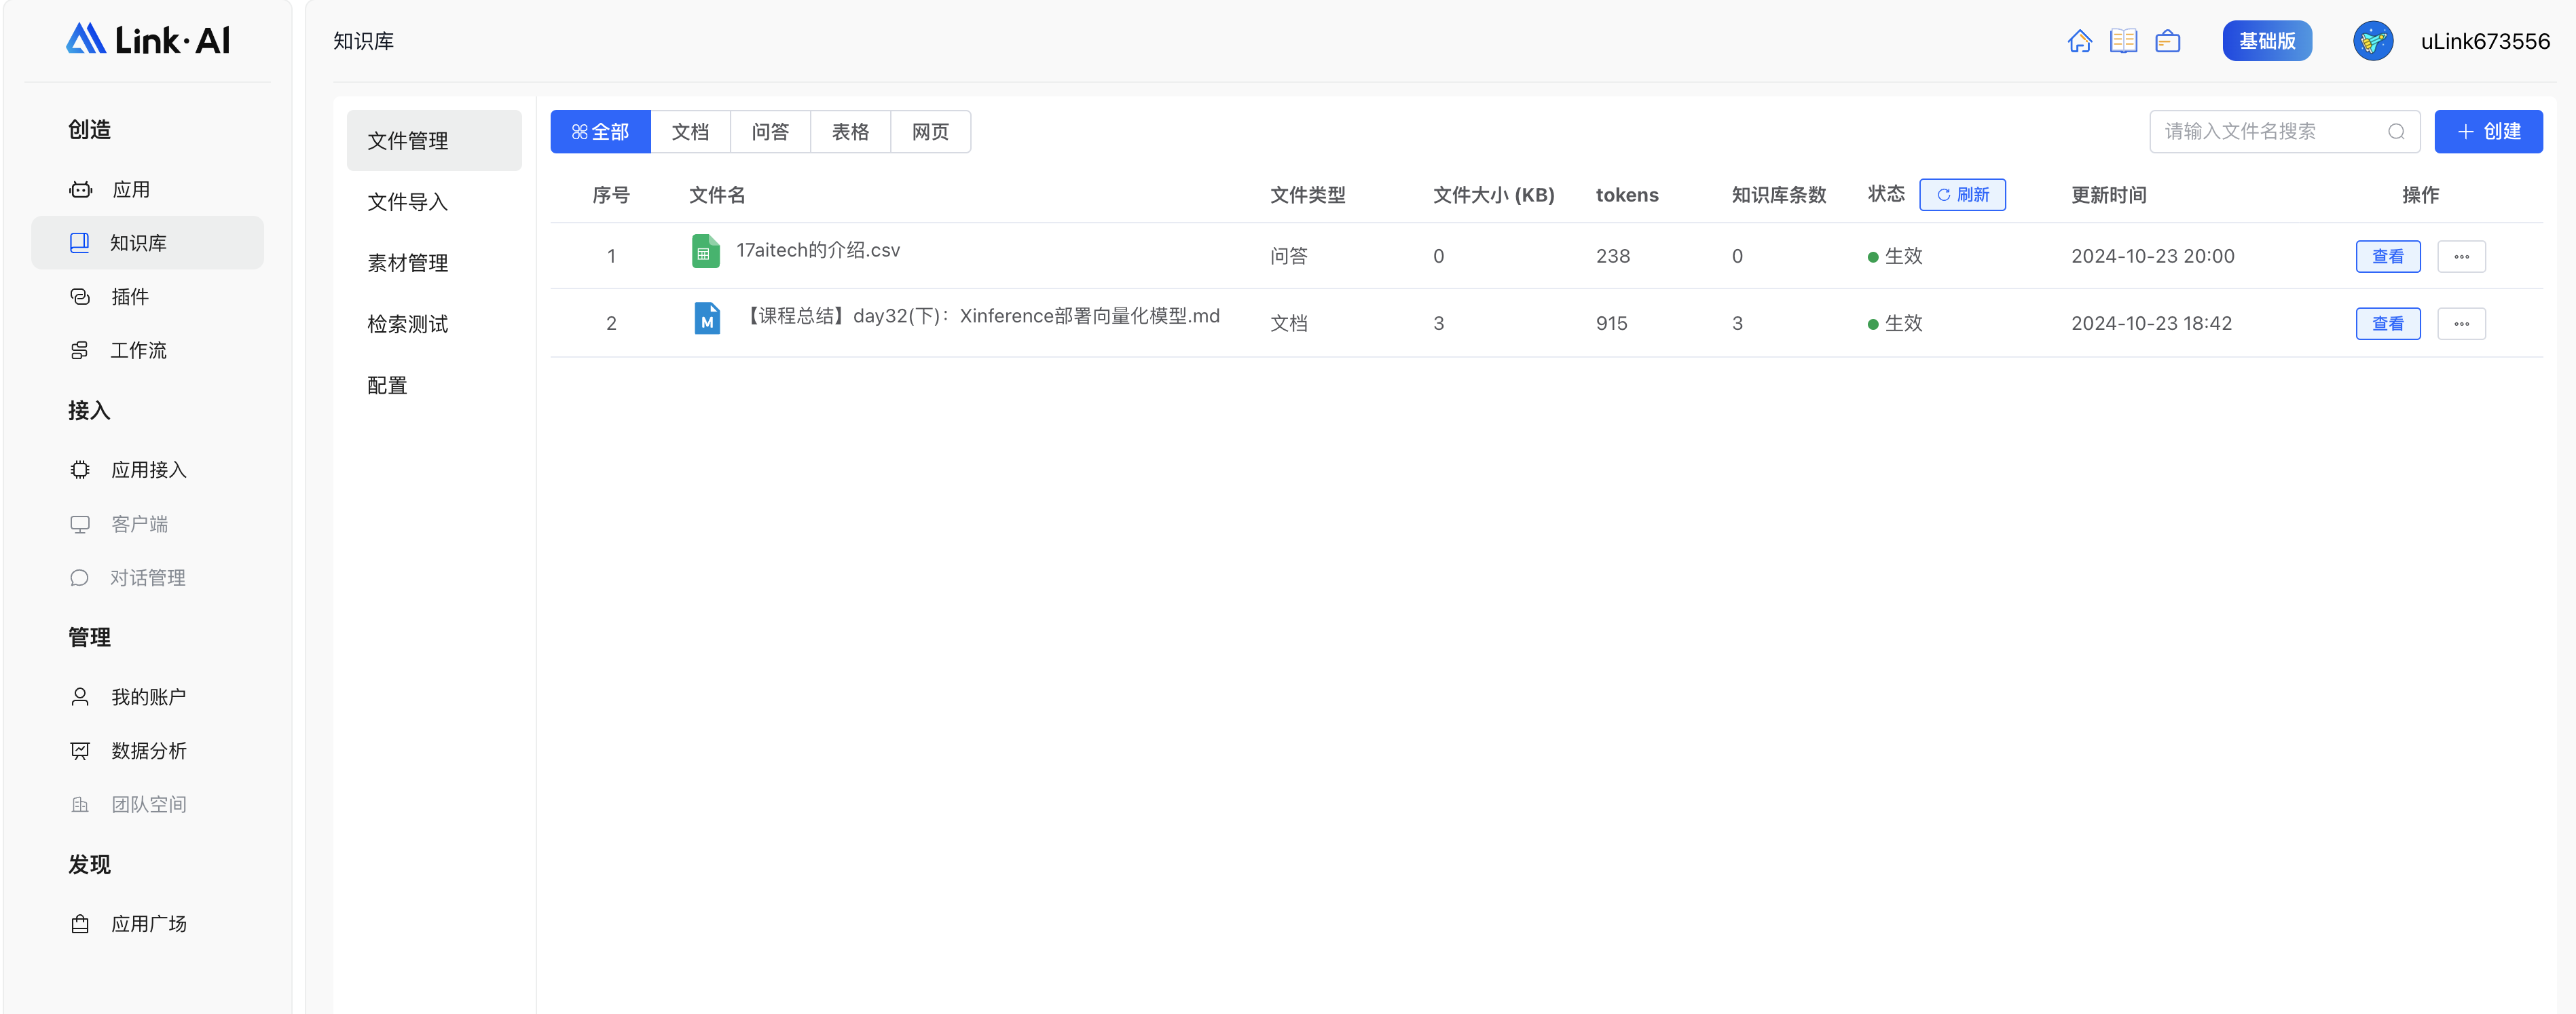Screen dimensions: 2576x1014
Task: Click the 客户端 monitor icon
Action: pos(80,524)
